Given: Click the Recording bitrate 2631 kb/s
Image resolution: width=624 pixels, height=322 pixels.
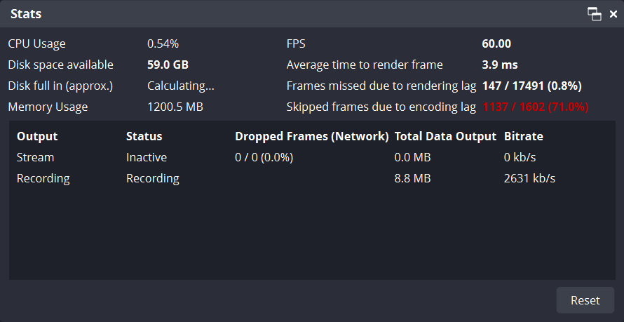Looking at the screenshot, I should (529, 178).
